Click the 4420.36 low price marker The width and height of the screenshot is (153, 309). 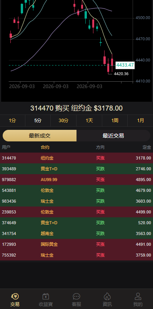(121, 74)
